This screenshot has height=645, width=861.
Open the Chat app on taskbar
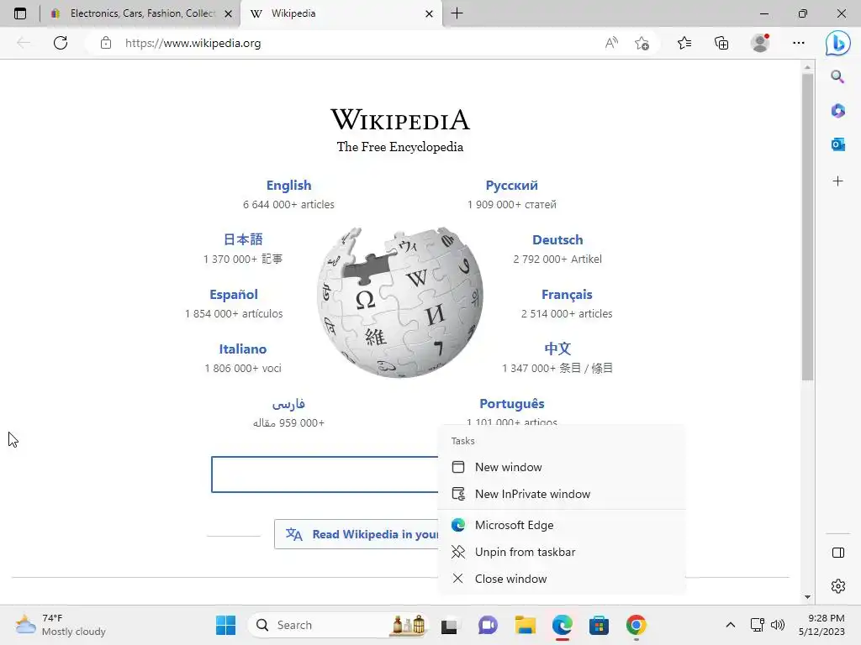[x=487, y=625]
